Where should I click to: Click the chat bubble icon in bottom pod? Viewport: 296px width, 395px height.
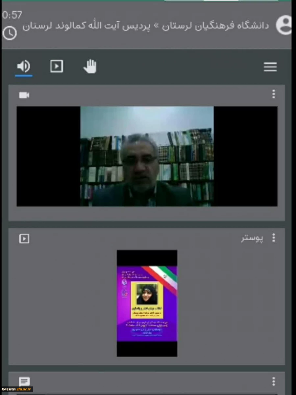click(24, 382)
